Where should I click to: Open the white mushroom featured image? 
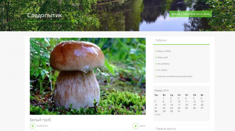click(88, 76)
